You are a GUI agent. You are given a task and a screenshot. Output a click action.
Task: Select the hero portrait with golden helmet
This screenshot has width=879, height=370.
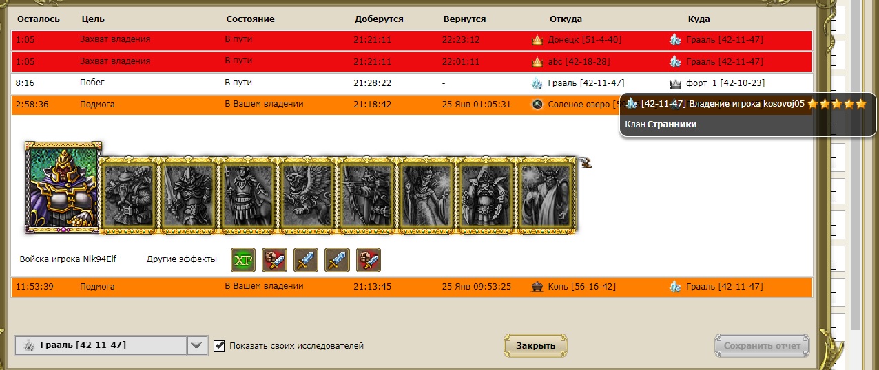[63, 187]
